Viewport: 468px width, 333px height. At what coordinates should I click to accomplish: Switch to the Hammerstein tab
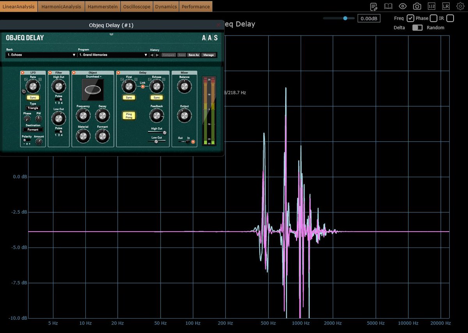coord(103,6)
